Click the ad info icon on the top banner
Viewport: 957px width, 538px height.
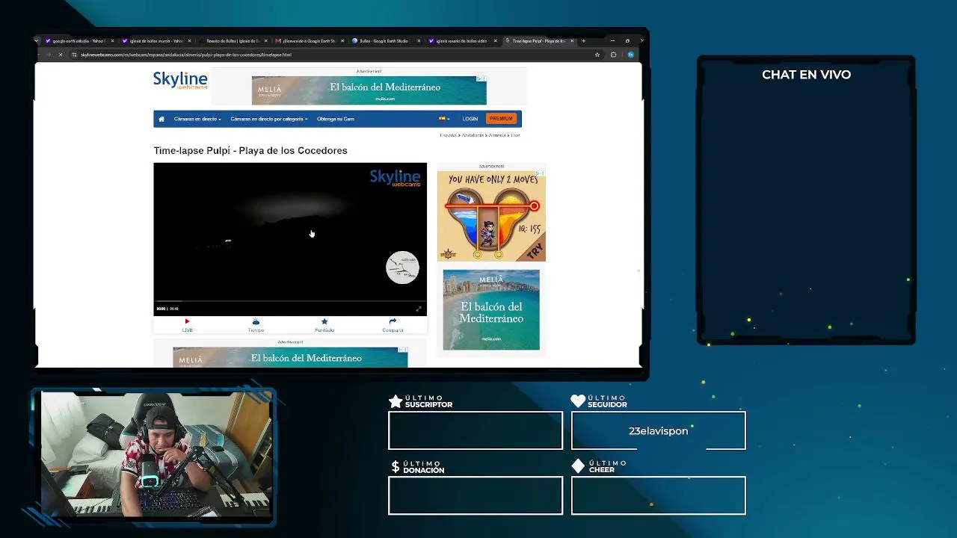[x=479, y=78]
